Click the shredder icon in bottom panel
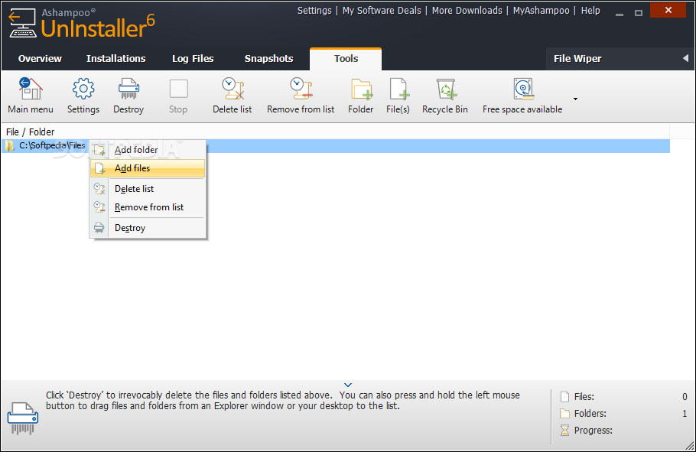Screen dimensions: 696x452 [x=23, y=418]
